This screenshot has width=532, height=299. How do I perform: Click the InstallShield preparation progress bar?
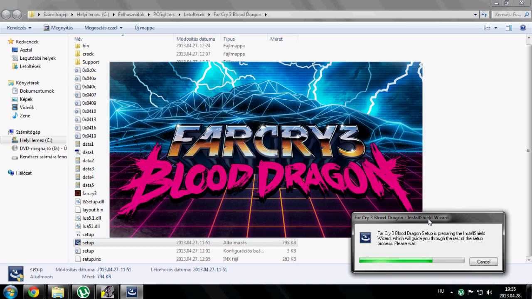pyautogui.click(x=411, y=261)
